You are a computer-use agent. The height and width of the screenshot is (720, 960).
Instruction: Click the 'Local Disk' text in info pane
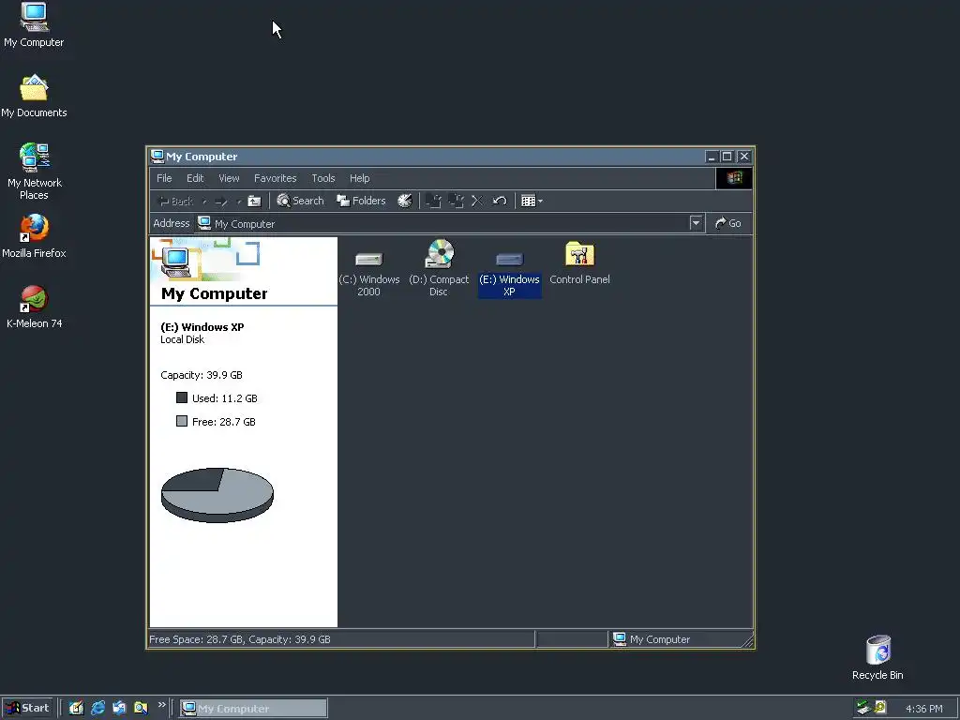point(183,339)
